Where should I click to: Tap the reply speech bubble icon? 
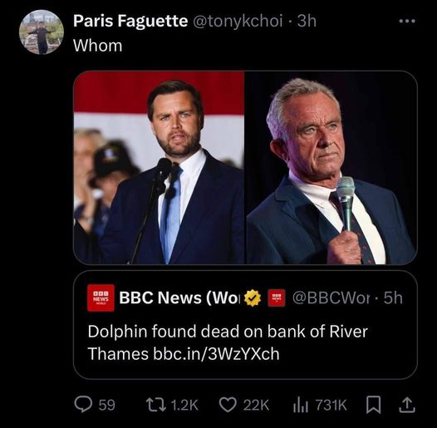[x=83, y=405]
